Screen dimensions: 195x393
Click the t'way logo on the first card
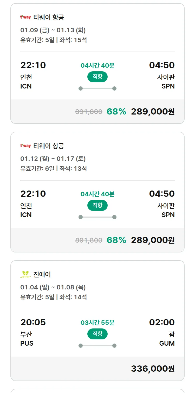pos(25,17)
